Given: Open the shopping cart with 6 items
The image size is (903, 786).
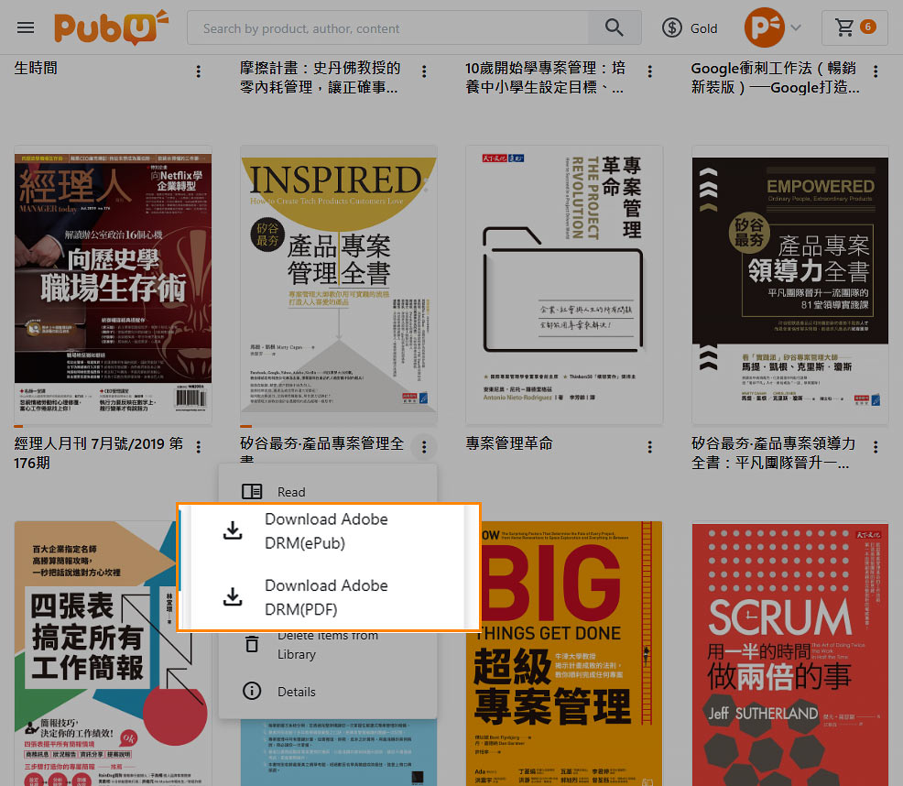Looking at the screenshot, I should [854, 27].
